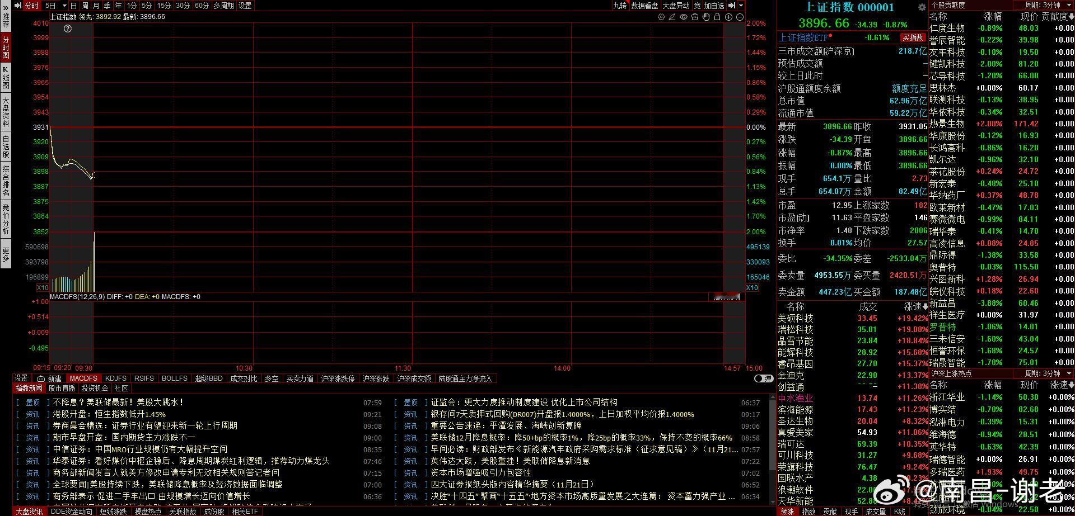Toggle the lock icon above the chart

pos(717,17)
